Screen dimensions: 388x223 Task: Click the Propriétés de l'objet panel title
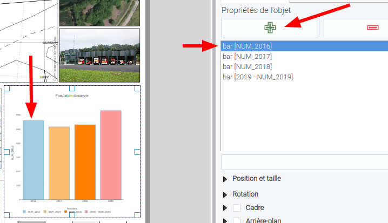pyautogui.click(x=256, y=10)
